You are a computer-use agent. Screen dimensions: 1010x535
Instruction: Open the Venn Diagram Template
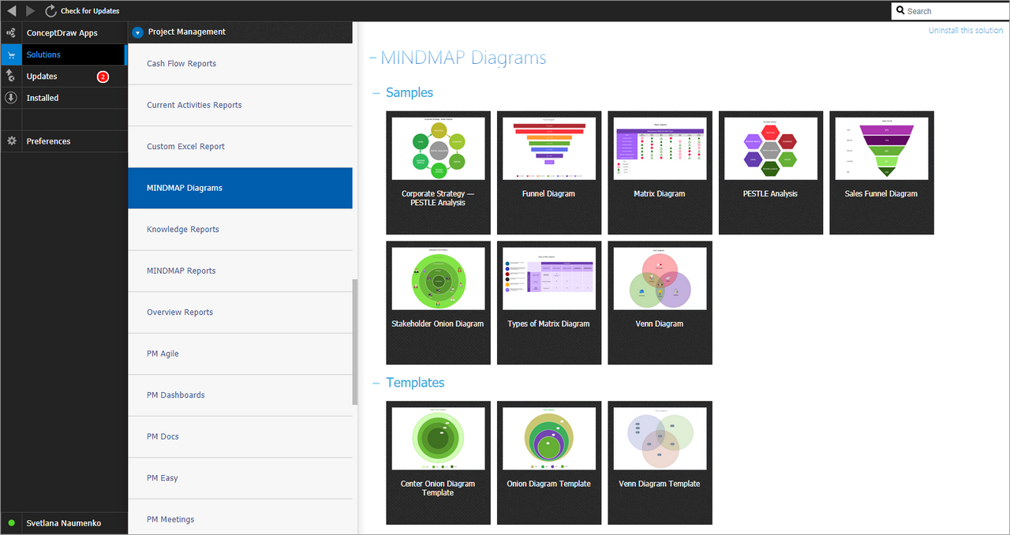tap(660, 463)
